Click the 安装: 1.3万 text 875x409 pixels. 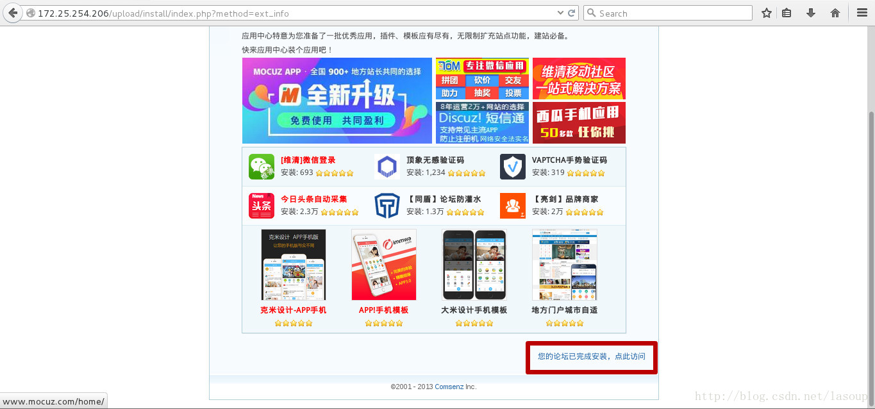425,212
